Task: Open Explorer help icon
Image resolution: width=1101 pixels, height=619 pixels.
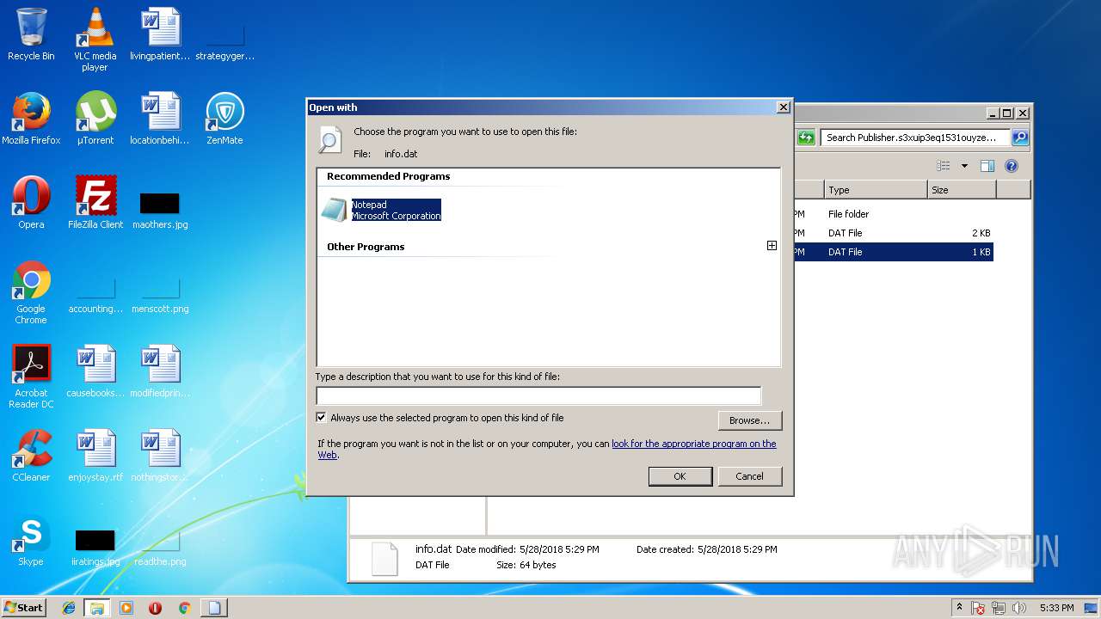Action: click(x=1012, y=166)
